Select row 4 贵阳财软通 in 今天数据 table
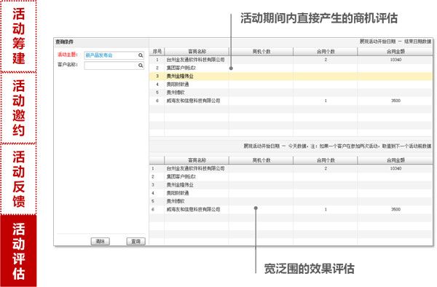The width and height of the screenshot is (437, 287). pyautogui.click(x=291, y=193)
